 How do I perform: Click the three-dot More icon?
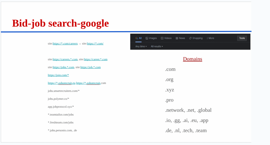pos(207,38)
